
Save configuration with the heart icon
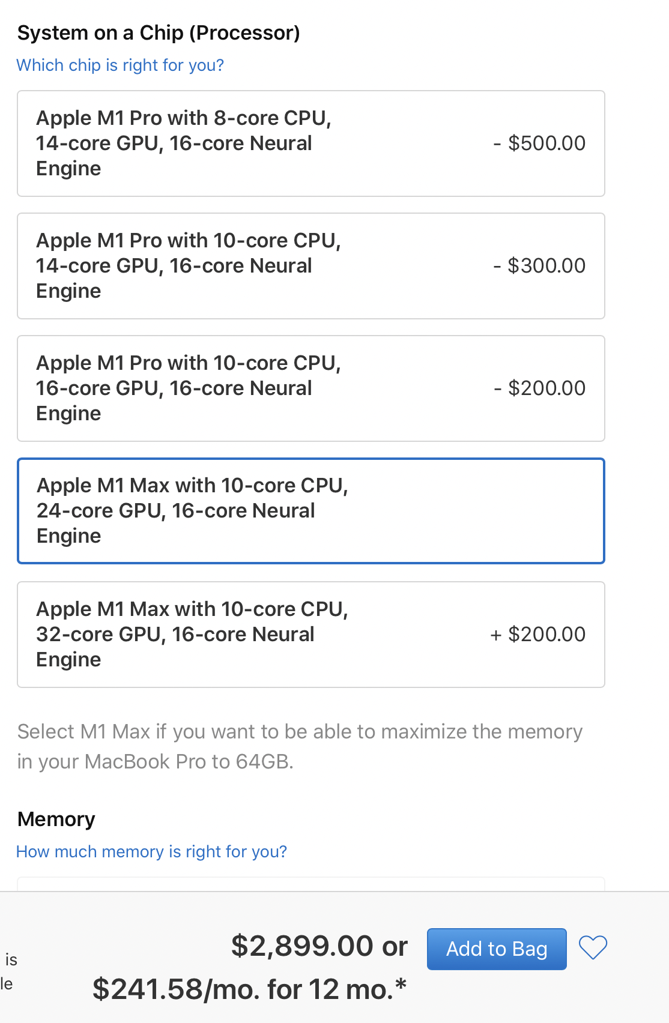[x=593, y=948]
